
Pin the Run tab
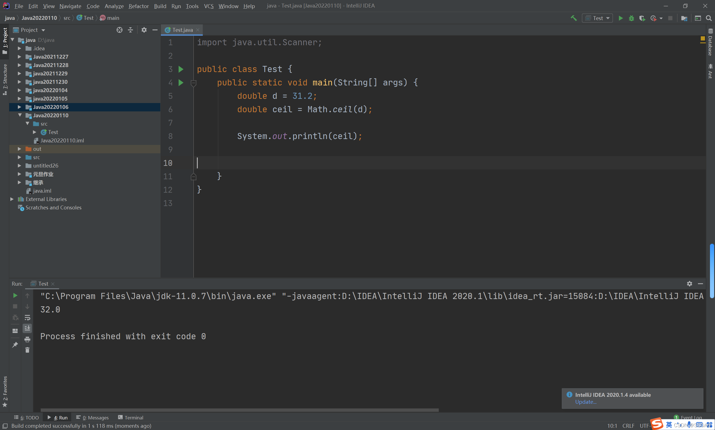coord(15,345)
